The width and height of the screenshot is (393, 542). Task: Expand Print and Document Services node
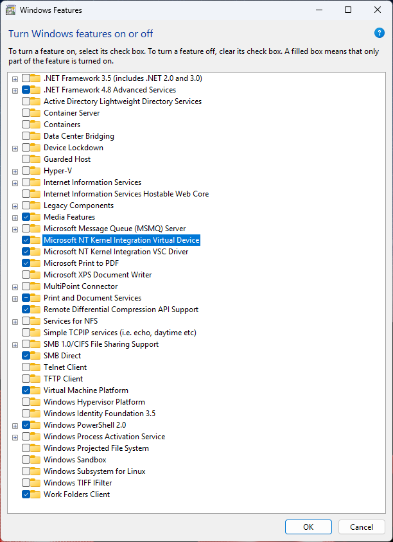(x=15, y=299)
